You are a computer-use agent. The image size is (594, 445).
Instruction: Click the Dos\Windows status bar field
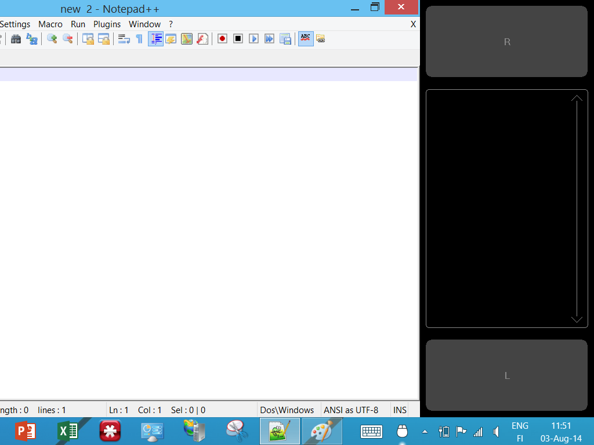287,410
